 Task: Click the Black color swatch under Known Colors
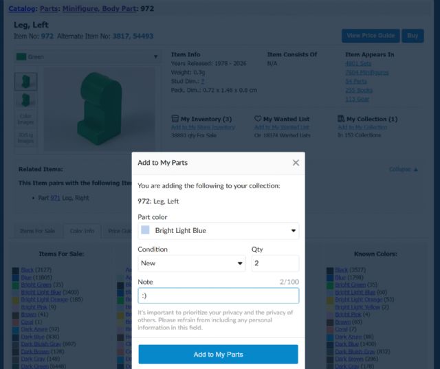331,270
